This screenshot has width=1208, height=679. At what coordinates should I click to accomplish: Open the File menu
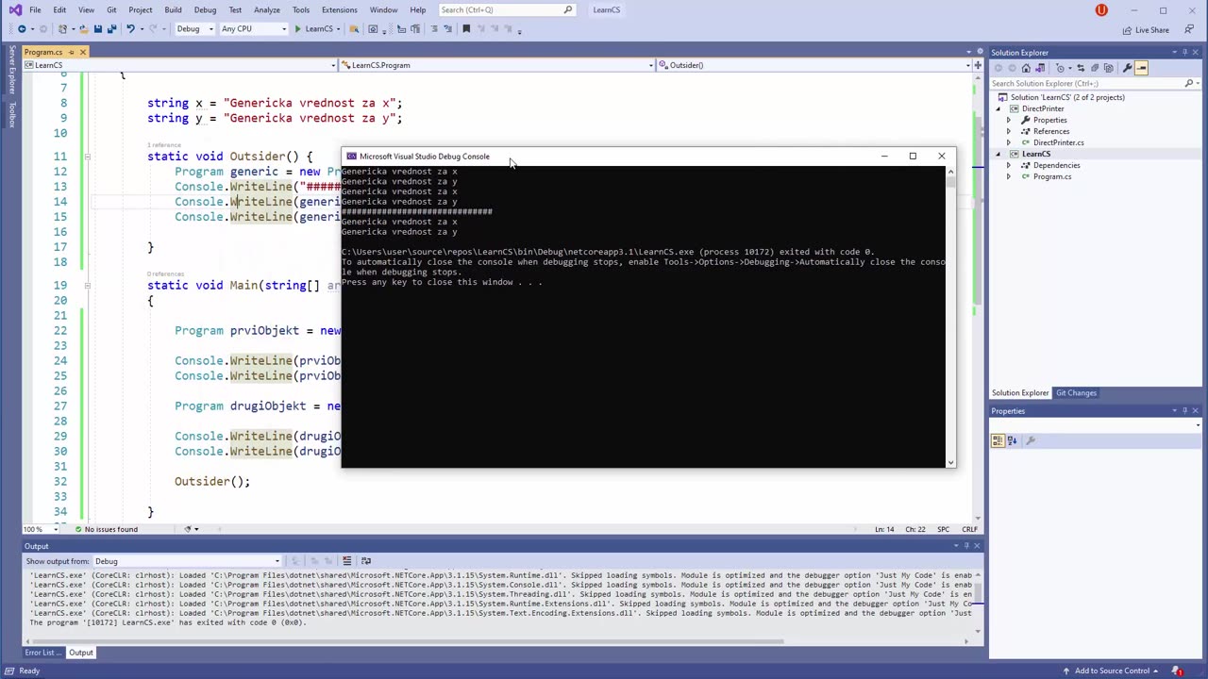tap(34, 10)
